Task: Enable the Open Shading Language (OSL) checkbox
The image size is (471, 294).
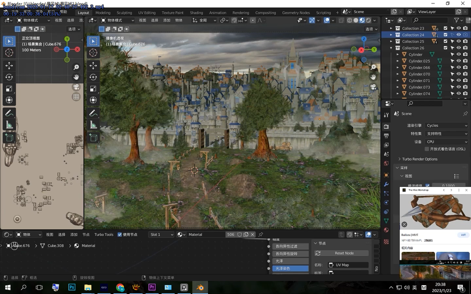Action: 427,149
